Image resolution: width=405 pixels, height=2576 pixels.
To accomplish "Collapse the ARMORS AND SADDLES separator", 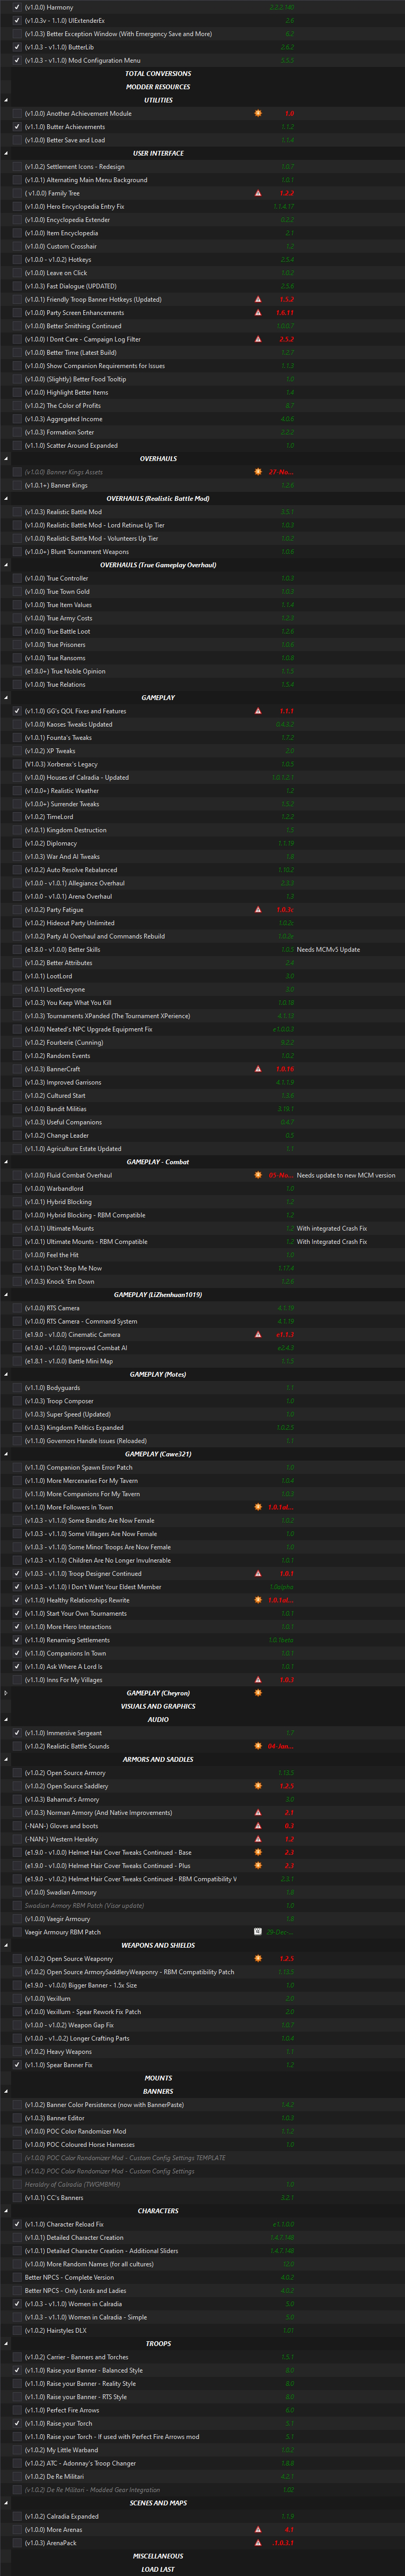I will 6,1759.
